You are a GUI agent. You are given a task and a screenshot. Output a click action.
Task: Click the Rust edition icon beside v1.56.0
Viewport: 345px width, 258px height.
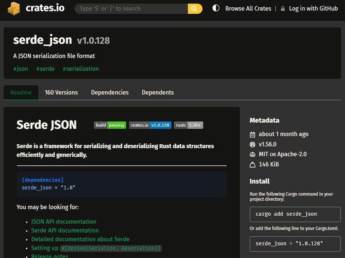coord(252,144)
